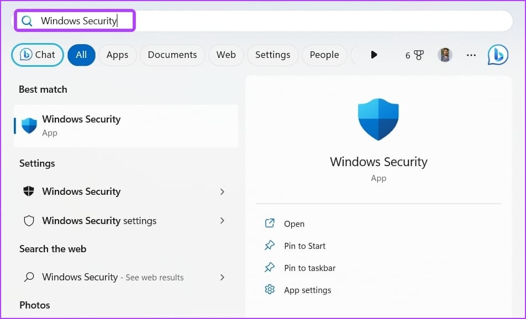This screenshot has width=526, height=319.
Task: Open the Bing chat icon at top right
Action: [498, 55]
